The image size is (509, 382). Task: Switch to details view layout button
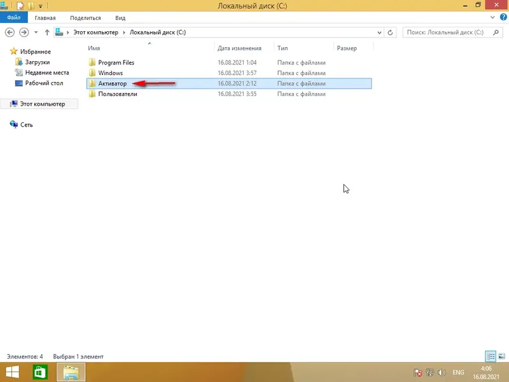(491, 357)
